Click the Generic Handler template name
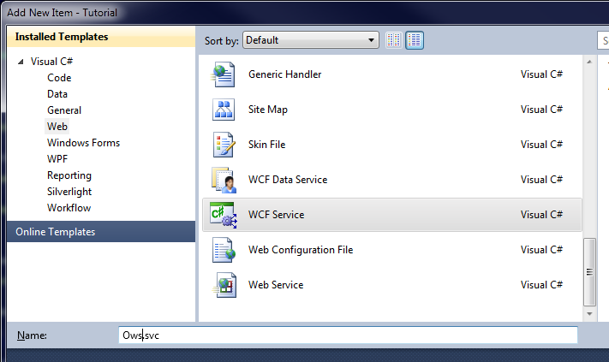 284,74
